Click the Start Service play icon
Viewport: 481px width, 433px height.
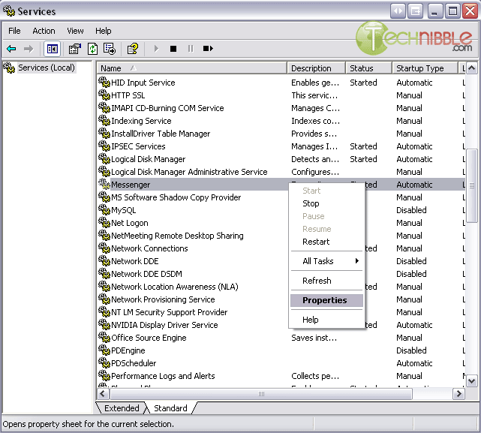[x=156, y=49]
